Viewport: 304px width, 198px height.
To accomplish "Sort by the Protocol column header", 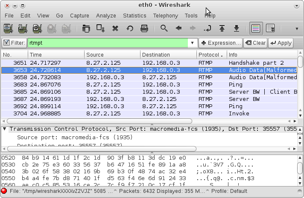I will 211,55.
